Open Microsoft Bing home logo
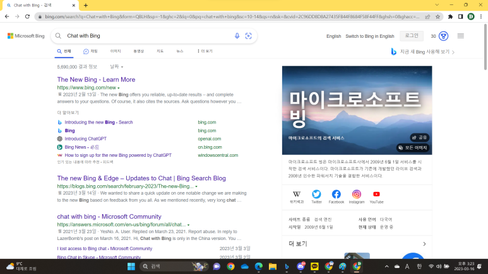 (x=26, y=36)
